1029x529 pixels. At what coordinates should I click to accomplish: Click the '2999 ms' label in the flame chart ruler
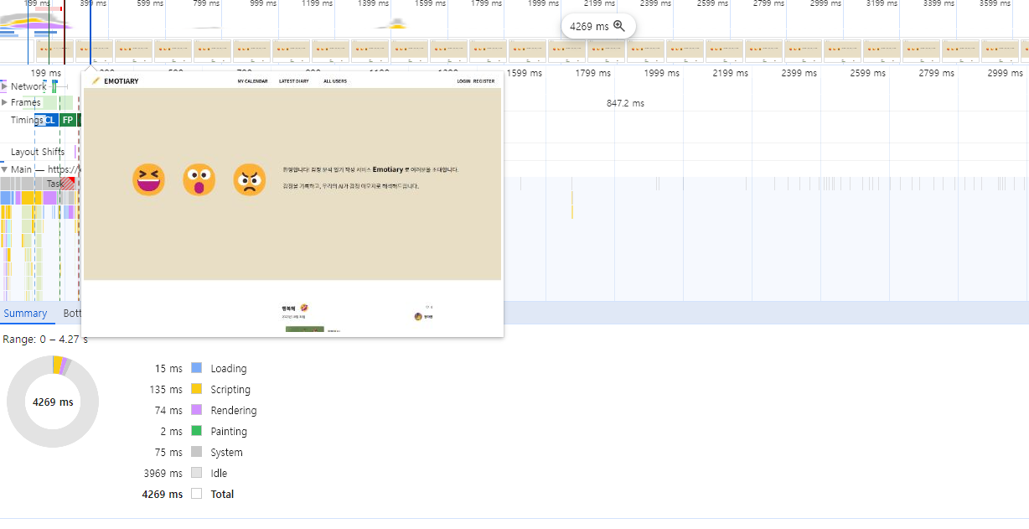coord(1006,73)
